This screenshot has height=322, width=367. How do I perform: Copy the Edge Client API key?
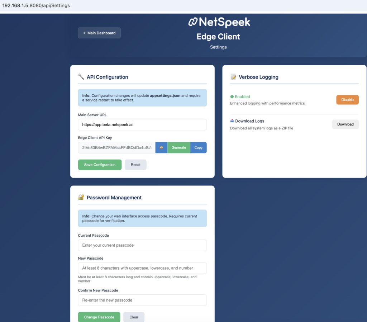[x=198, y=148]
